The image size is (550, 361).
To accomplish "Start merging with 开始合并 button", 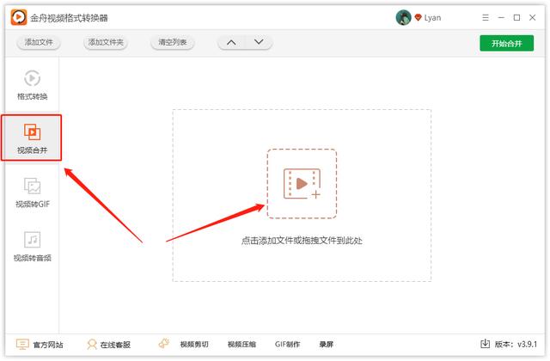I will pos(507,43).
